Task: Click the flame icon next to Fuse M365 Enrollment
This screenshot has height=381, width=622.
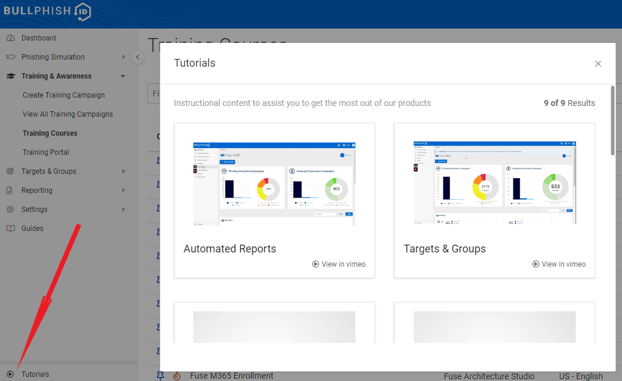Action: 177,376
